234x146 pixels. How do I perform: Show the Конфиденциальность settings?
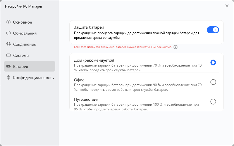pyautogui.click(x=33, y=78)
